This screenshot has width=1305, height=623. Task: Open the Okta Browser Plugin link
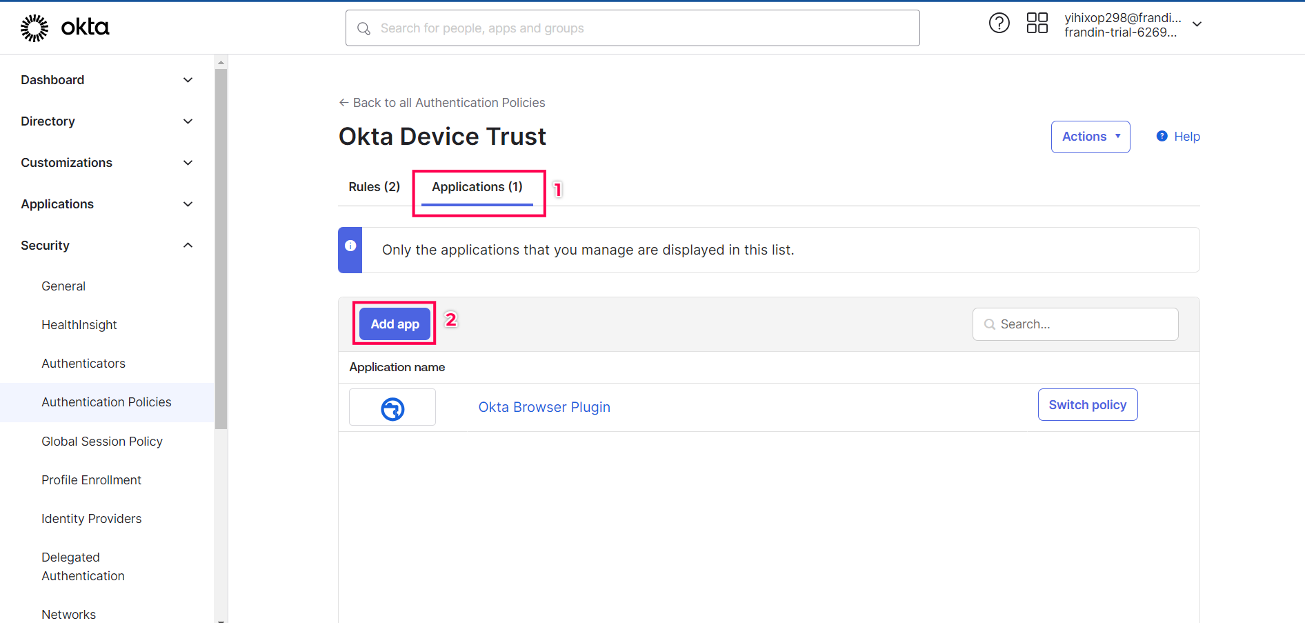pos(544,407)
